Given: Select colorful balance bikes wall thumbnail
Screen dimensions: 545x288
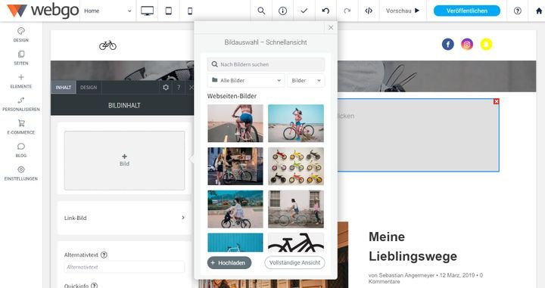Looking at the screenshot, I should 296,166.
